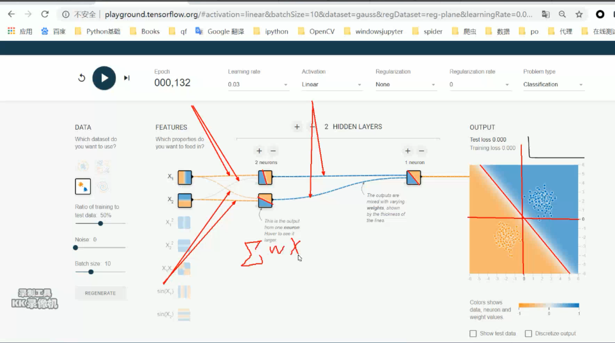Open the windowsjupyter bookmark folder
The image size is (615, 343).
374,31
